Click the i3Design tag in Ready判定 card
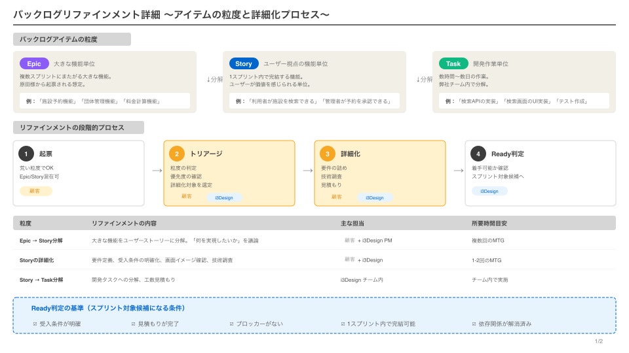629x353 pixels. [x=489, y=191]
